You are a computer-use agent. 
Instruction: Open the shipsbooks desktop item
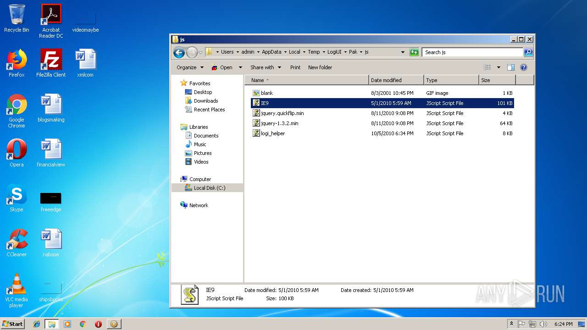51,291
